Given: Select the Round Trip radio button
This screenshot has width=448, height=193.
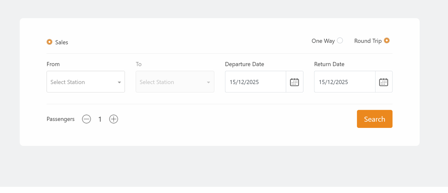Looking at the screenshot, I should tap(387, 40).
